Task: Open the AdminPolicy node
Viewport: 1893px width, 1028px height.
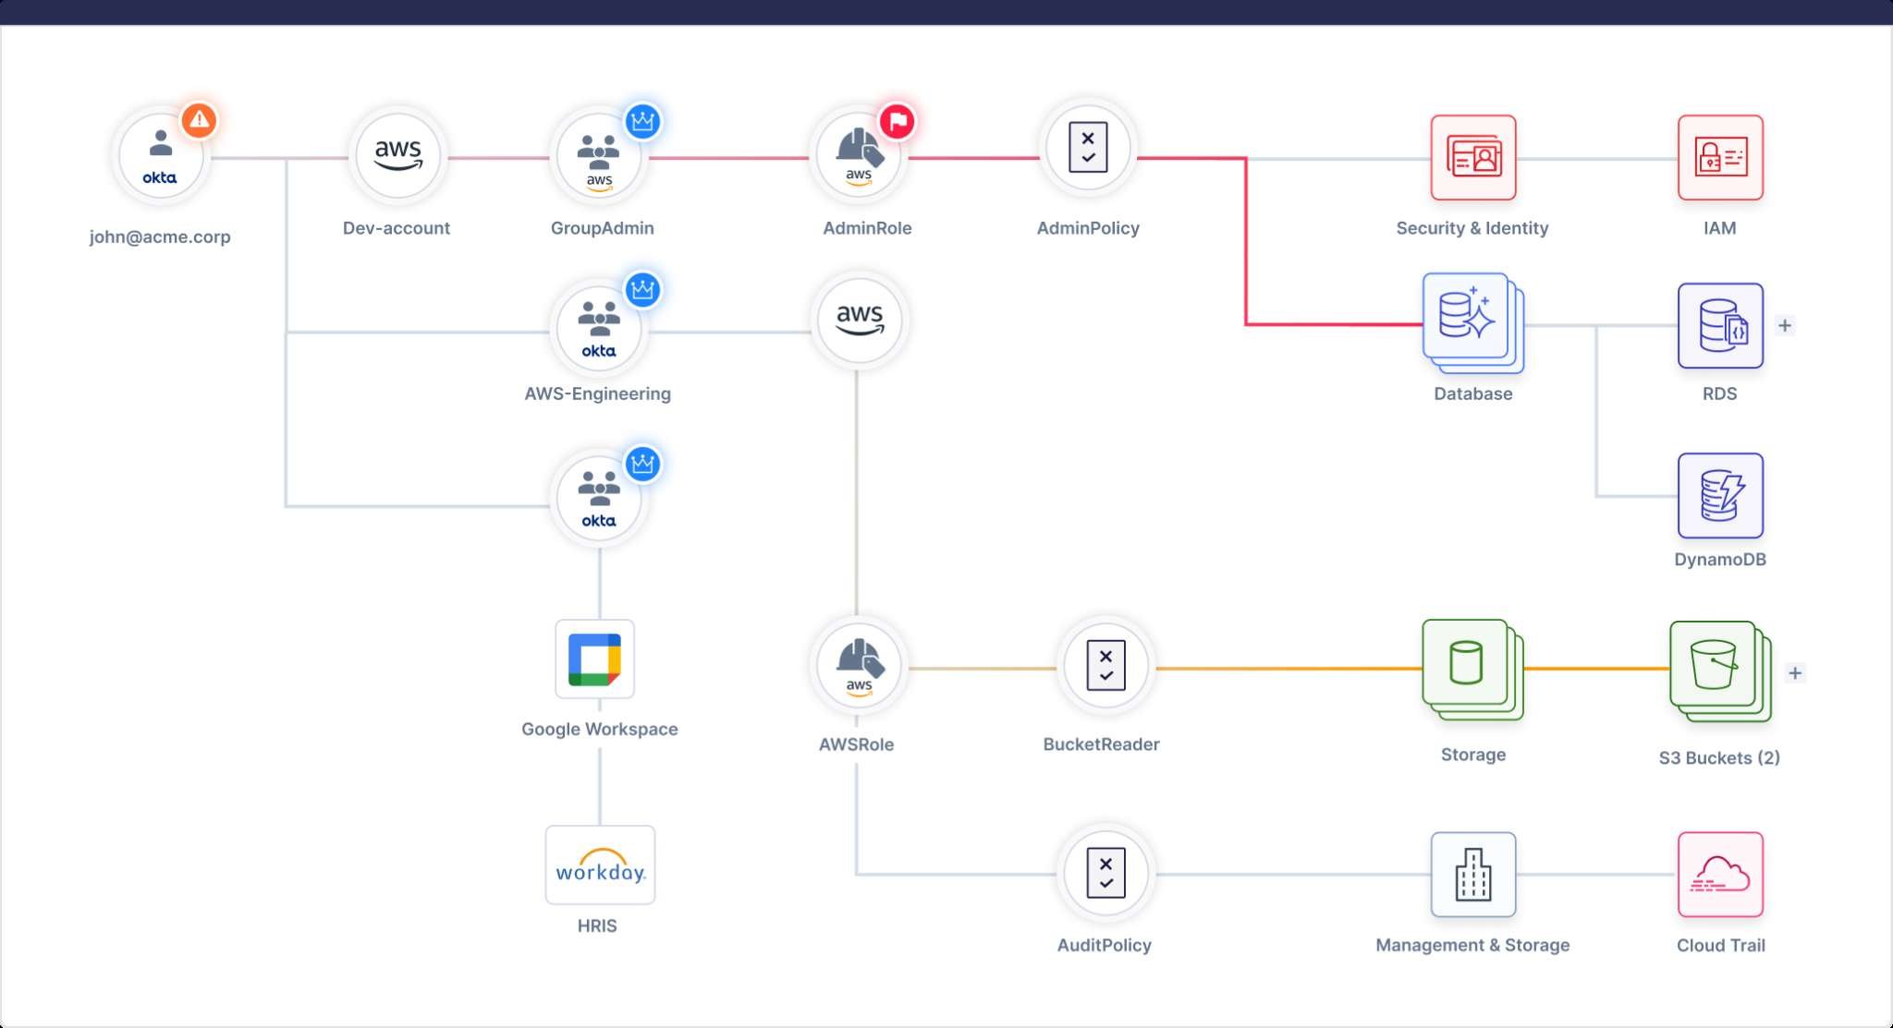Action: point(1088,148)
